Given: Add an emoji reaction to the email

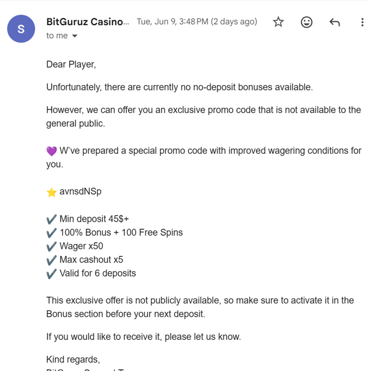Looking at the screenshot, I should [x=306, y=22].
